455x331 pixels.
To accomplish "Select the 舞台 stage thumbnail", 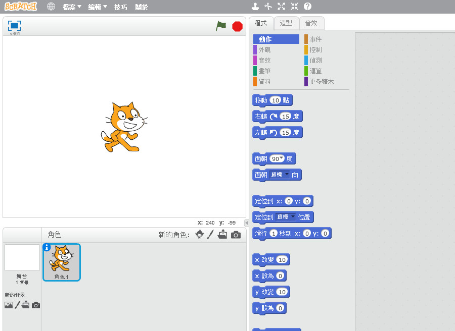I will click(x=22, y=258).
